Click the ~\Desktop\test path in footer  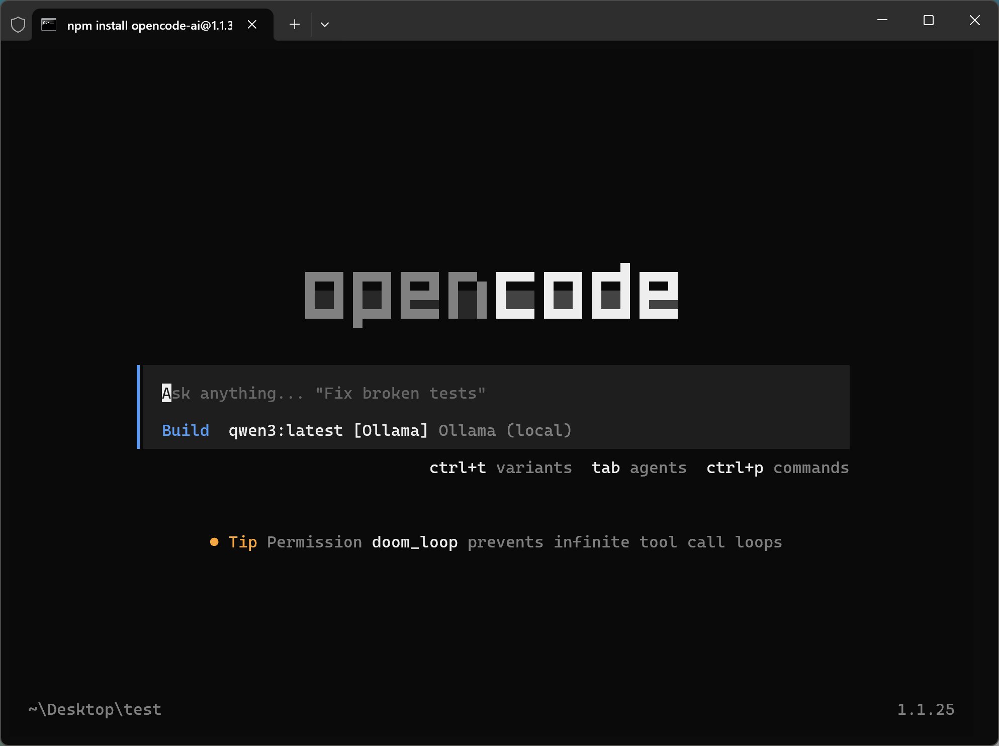(x=95, y=709)
